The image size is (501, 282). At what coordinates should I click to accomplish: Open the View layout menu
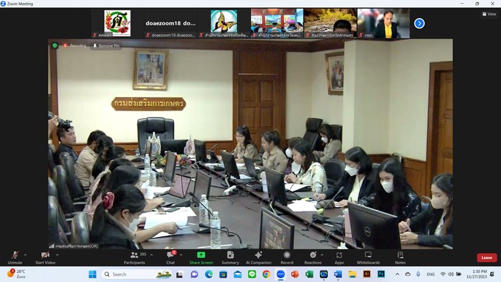489,13
